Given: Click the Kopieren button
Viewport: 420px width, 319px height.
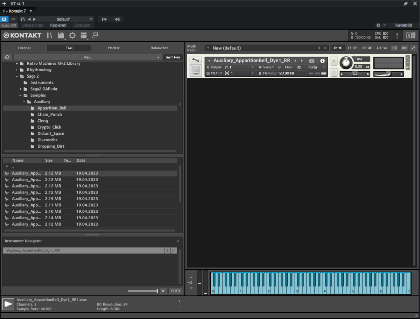Looking at the screenshot, I should [58, 25].
